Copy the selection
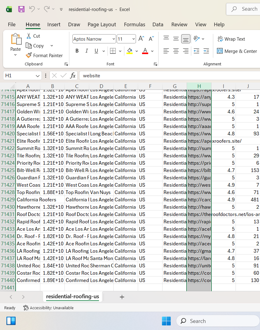This screenshot has width=260, height=330. point(35,46)
